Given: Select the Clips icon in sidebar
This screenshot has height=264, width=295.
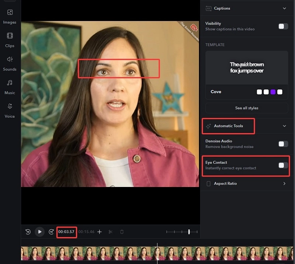Looking at the screenshot, I should pos(10,40).
